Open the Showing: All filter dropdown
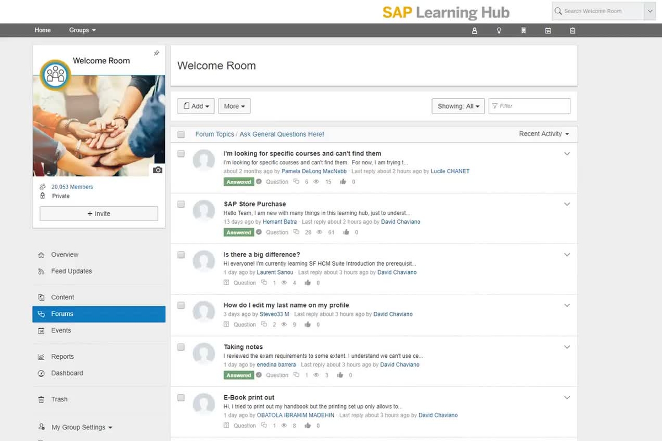The height and width of the screenshot is (441, 662). 458,106
